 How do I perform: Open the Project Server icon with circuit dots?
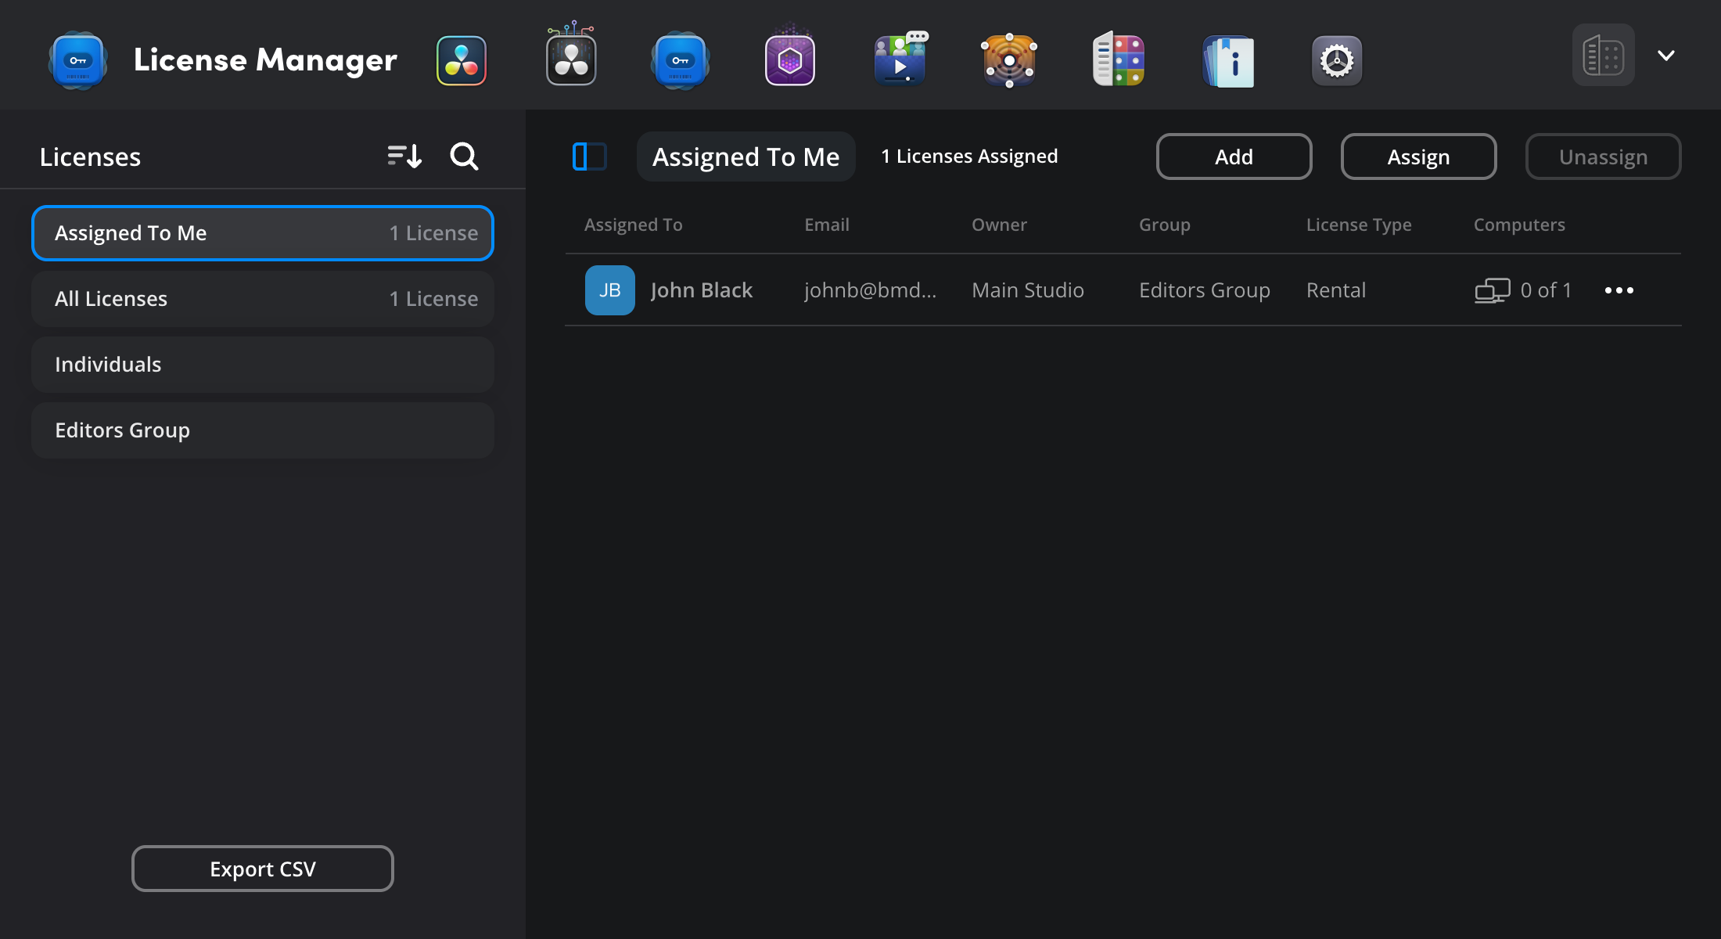pyautogui.click(x=571, y=55)
